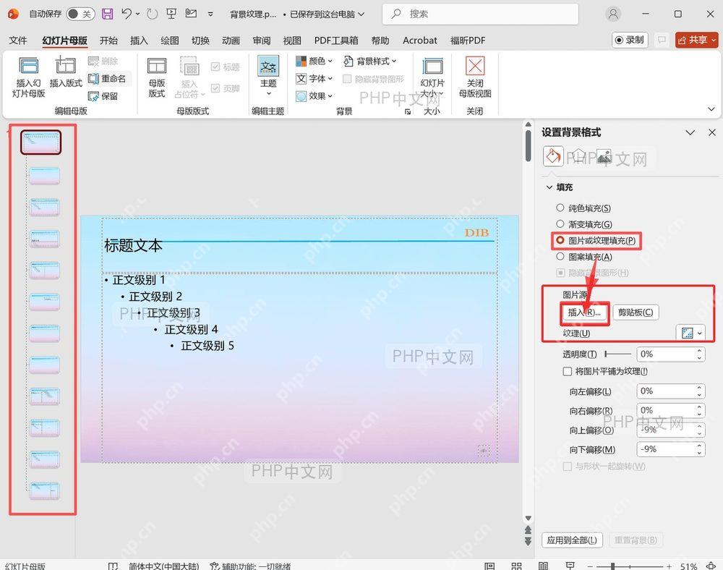Click the Save icon in title bar
The height and width of the screenshot is (570, 723).
[107, 14]
